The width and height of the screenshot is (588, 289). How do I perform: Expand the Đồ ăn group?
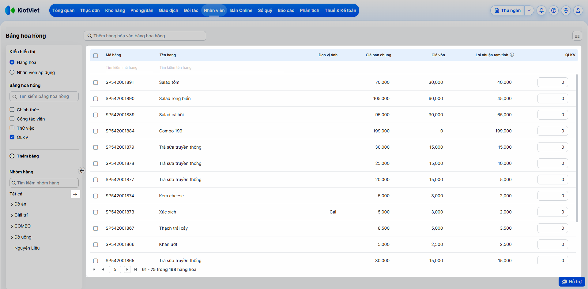coord(12,204)
